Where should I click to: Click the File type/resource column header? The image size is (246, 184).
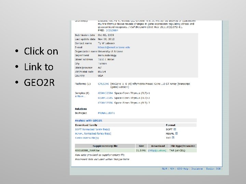183,146
